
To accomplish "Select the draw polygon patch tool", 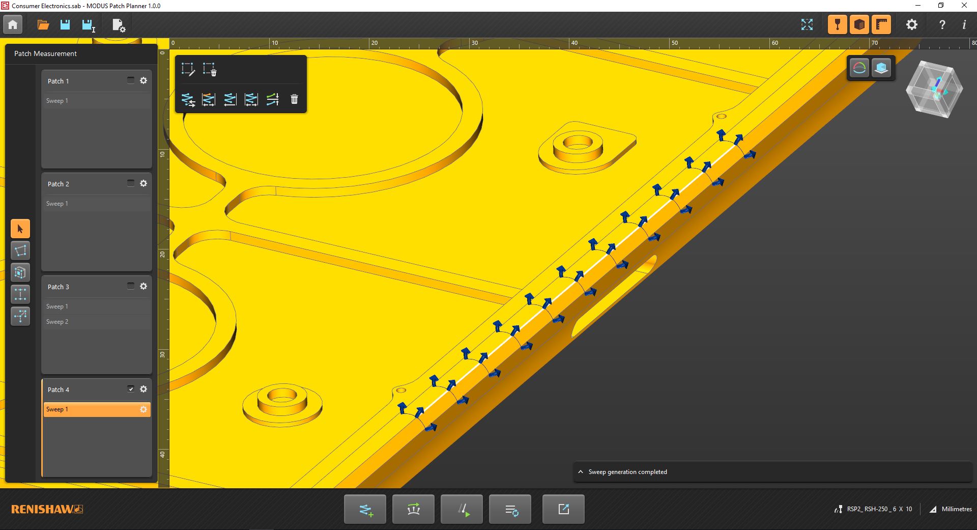I will tap(20, 250).
